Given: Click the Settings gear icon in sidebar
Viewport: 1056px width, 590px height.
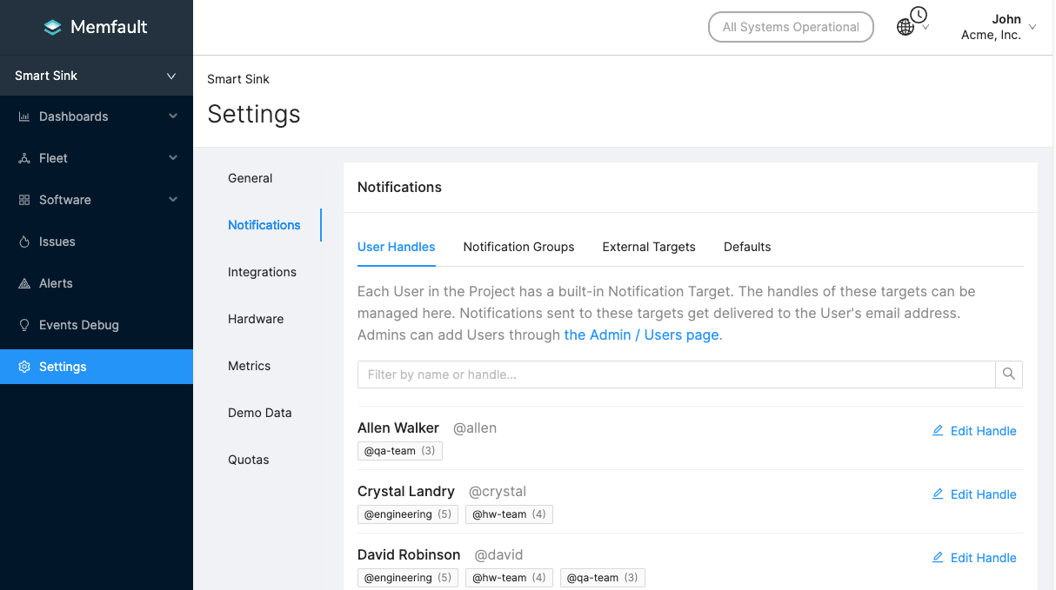Looking at the screenshot, I should pos(24,367).
